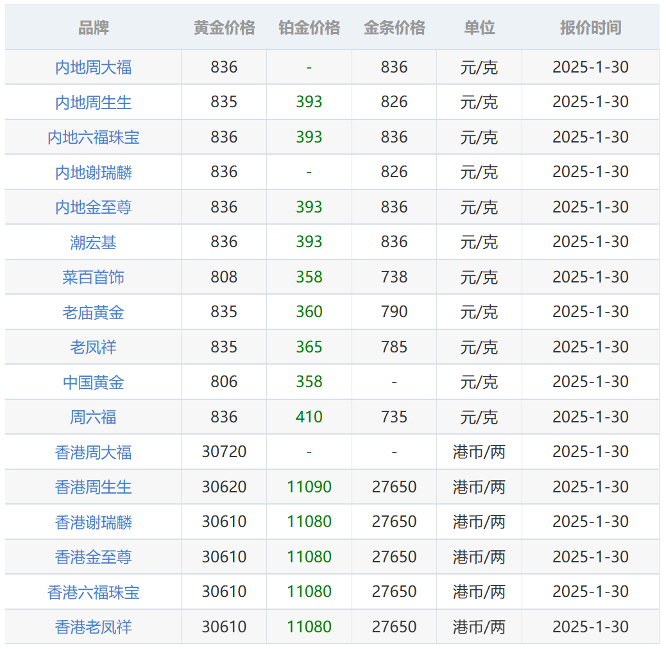Select 香港金至尊 gold bar price 27650

point(394,557)
